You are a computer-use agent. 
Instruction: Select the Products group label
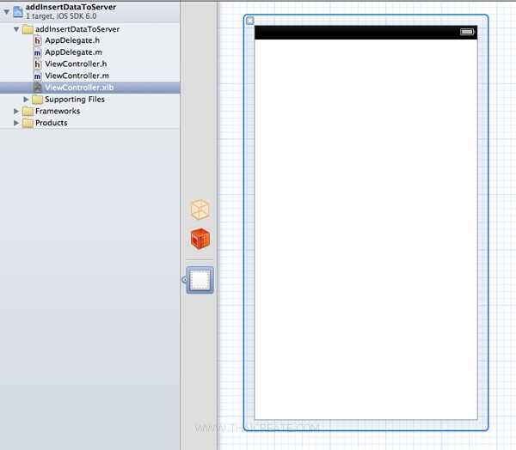(52, 123)
